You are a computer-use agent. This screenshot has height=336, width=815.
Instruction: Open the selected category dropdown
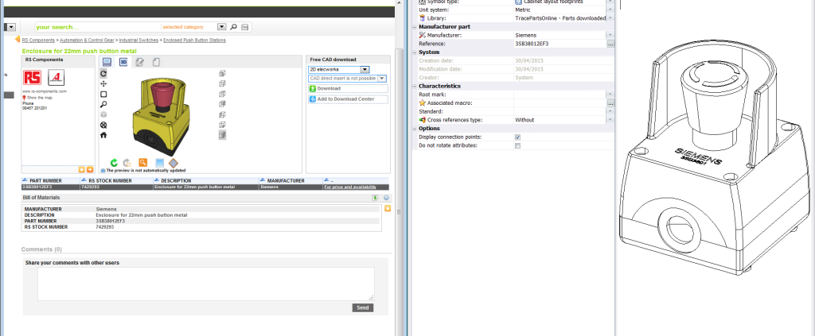click(x=222, y=27)
